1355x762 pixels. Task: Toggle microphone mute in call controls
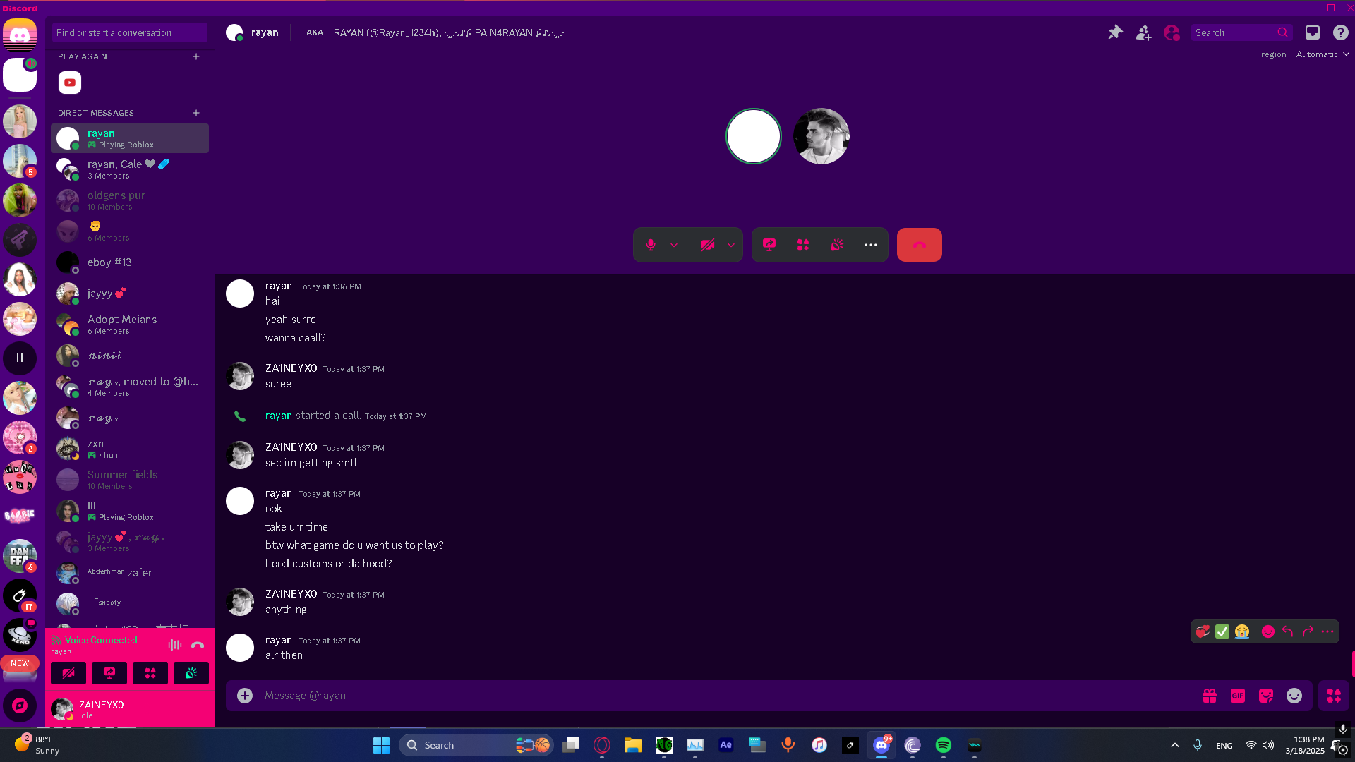(650, 245)
